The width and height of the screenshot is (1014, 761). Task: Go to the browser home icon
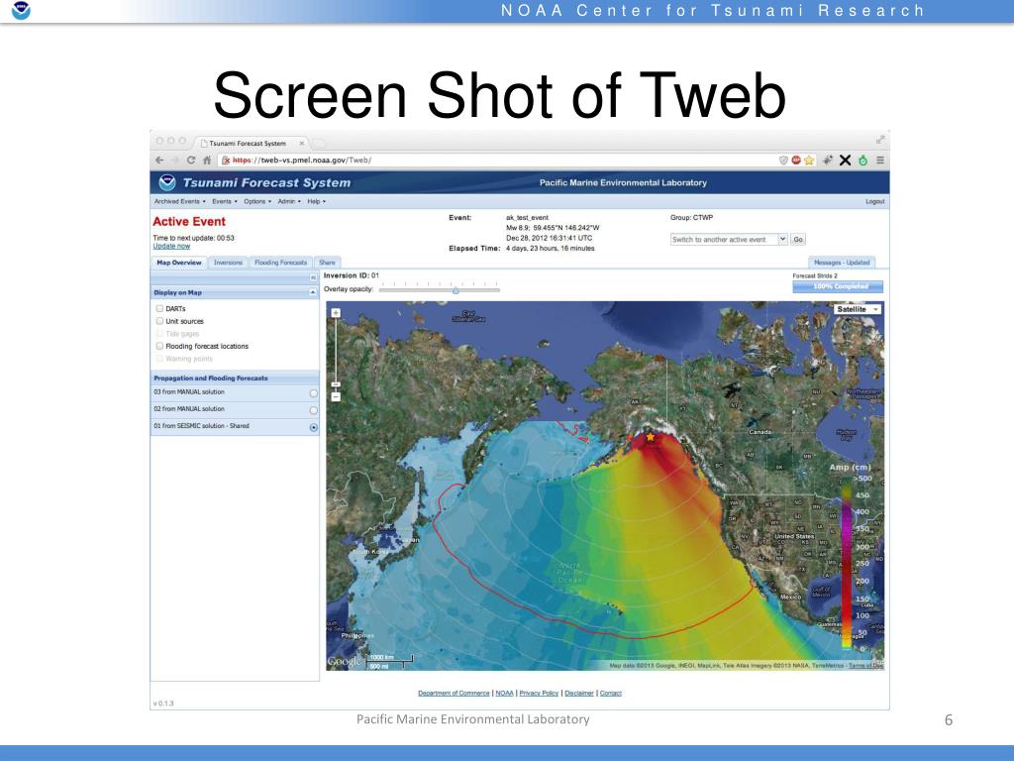207,160
